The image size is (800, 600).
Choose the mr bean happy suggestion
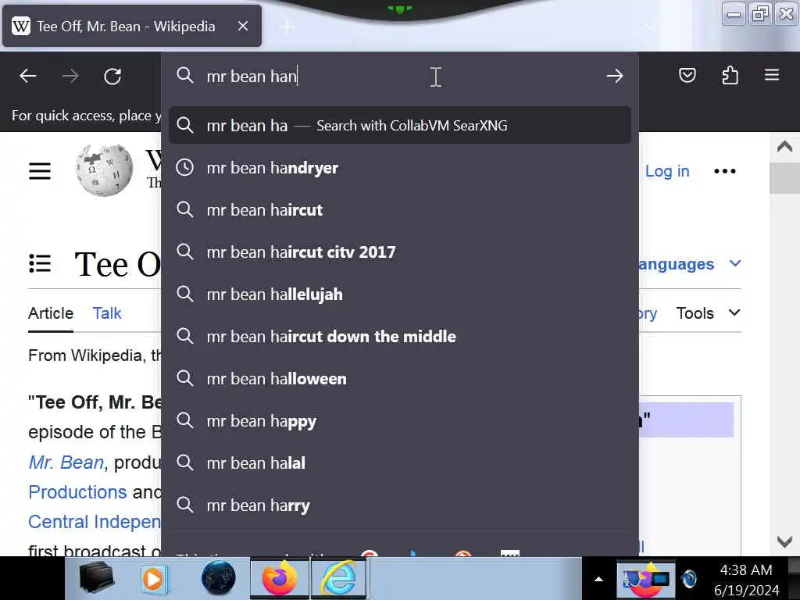click(400, 421)
